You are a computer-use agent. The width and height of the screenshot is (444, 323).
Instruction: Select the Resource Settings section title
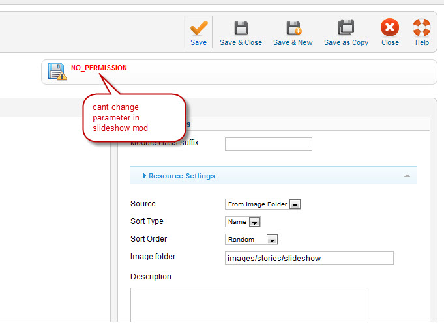181,176
